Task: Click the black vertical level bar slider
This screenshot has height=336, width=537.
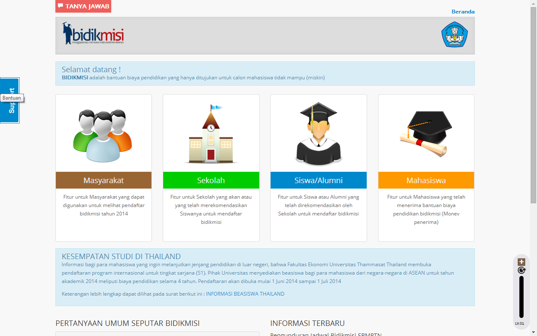Action: point(521,297)
